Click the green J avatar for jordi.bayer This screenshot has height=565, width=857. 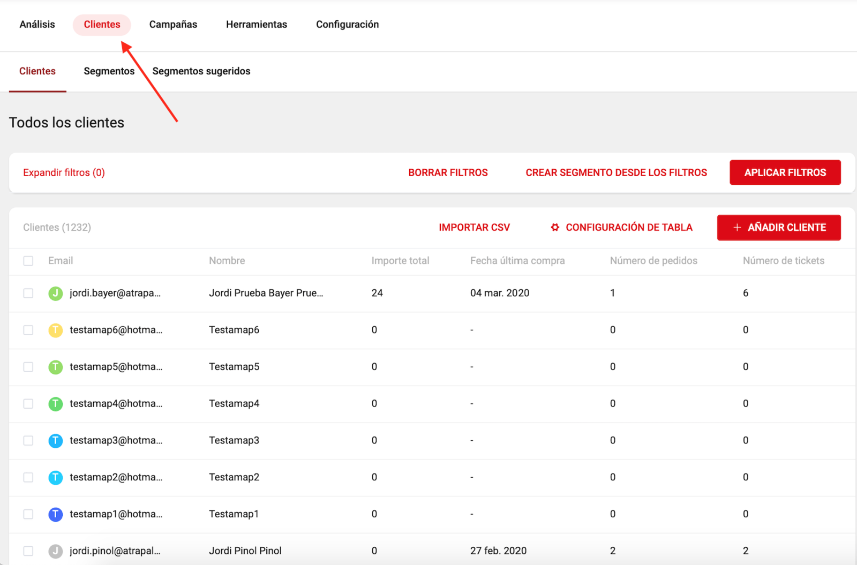55,293
